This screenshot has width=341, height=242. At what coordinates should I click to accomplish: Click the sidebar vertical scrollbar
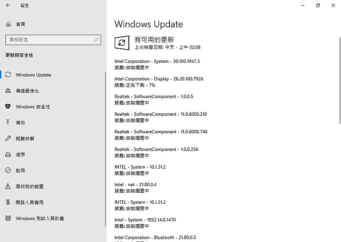[106, 149]
